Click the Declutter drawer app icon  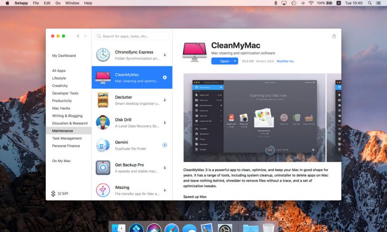[103, 100]
